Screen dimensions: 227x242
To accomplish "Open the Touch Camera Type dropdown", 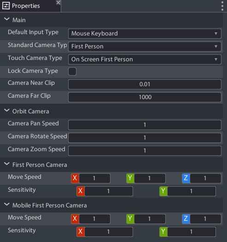I will point(145,59).
